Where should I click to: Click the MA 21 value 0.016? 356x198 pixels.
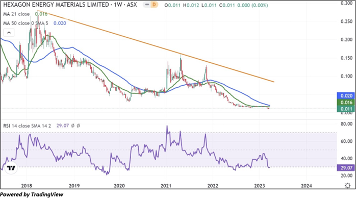click(x=41, y=14)
